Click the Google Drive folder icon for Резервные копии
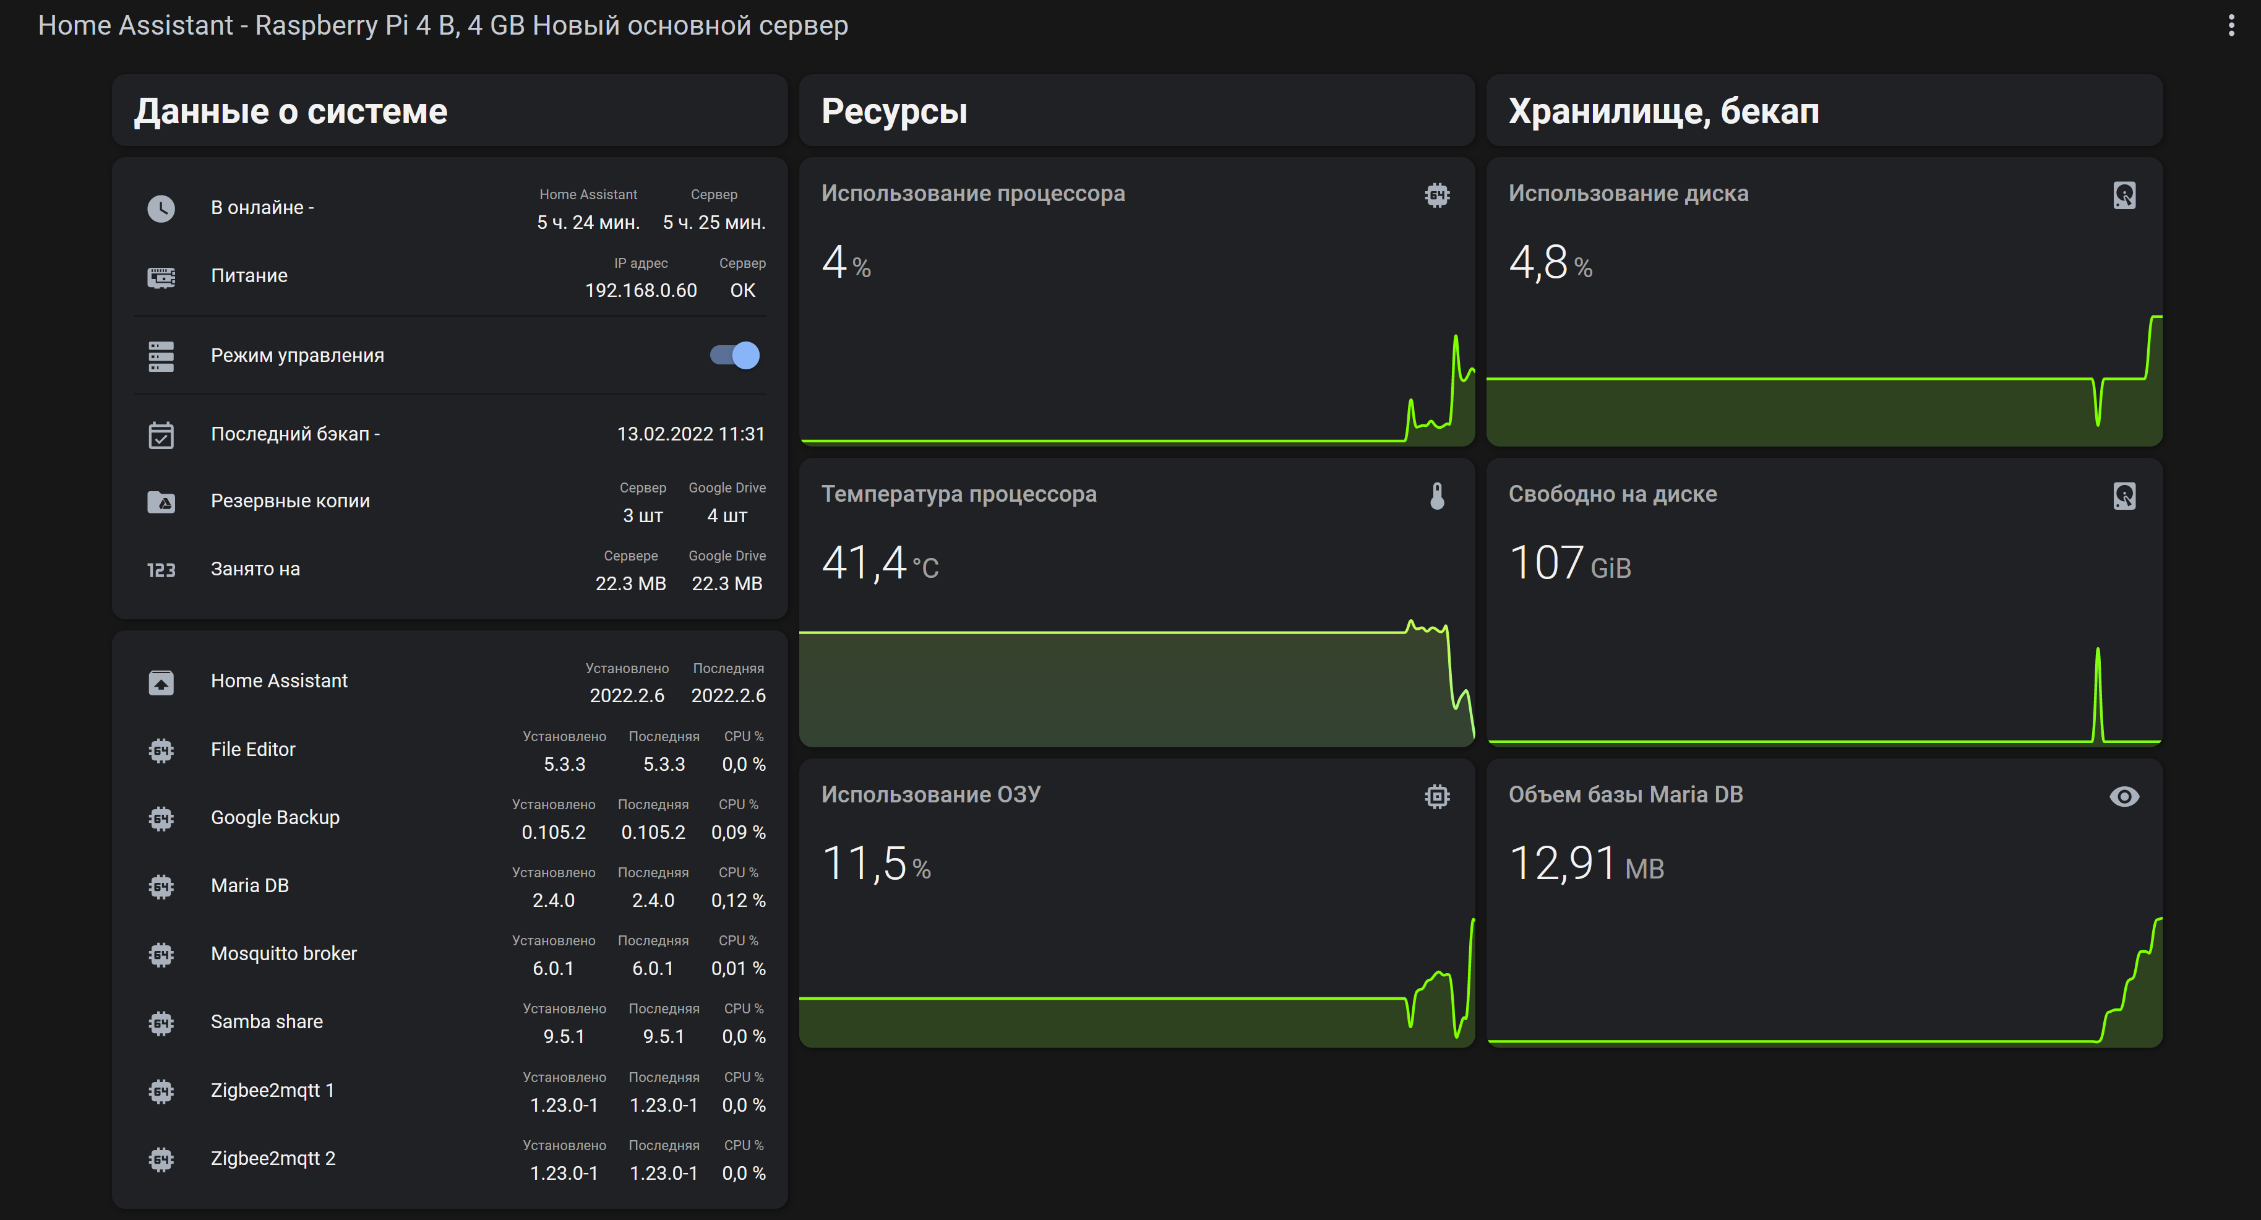Viewport: 2261px width, 1220px height. pos(161,502)
